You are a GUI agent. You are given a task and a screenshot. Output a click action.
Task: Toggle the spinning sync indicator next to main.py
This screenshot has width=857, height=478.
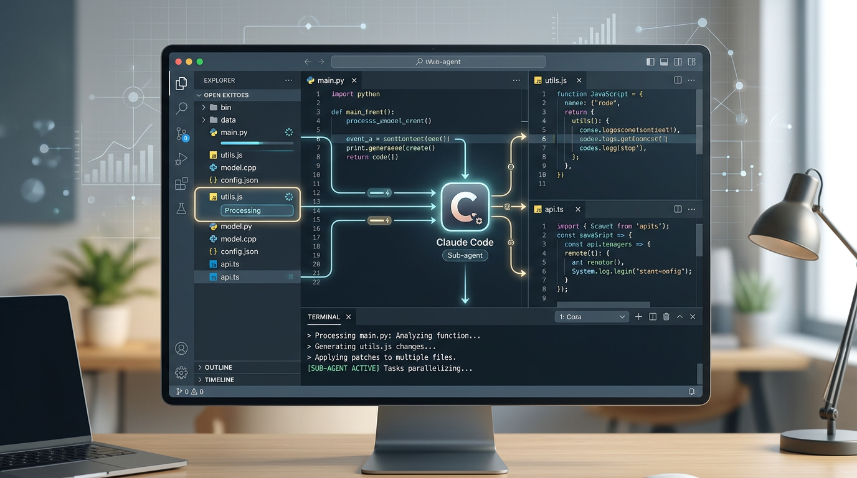pos(288,132)
